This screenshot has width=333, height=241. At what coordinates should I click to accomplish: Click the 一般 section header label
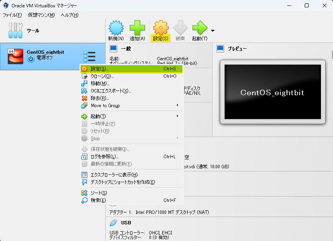pyautogui.click(x=126, y=49)
